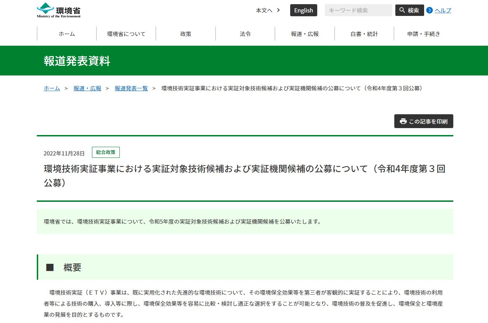
Task: Click the Ministry of the Environment logo
Action: click(58, 10)
